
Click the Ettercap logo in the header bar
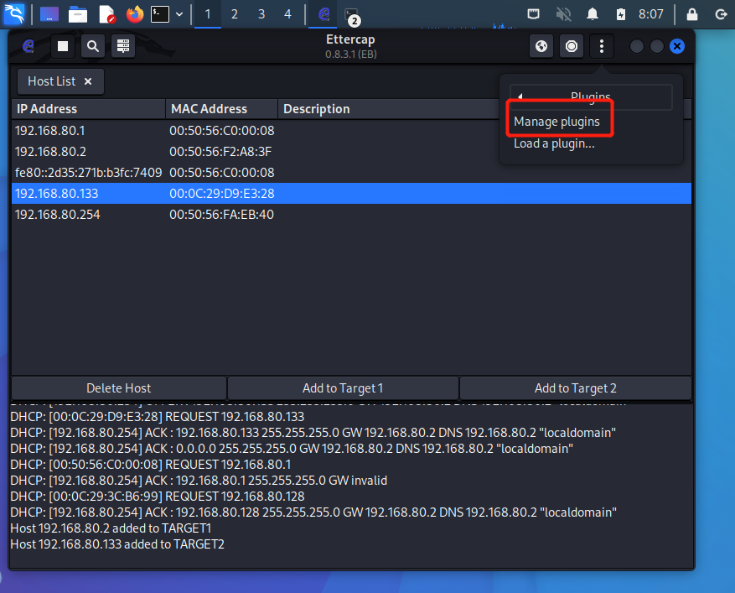(28, 46)
